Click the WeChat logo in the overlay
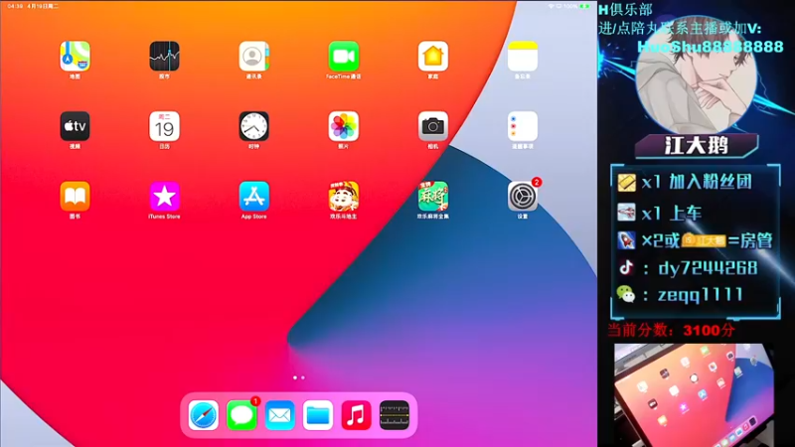The height and width of the screenshot is (447, 795). [626, 294]
